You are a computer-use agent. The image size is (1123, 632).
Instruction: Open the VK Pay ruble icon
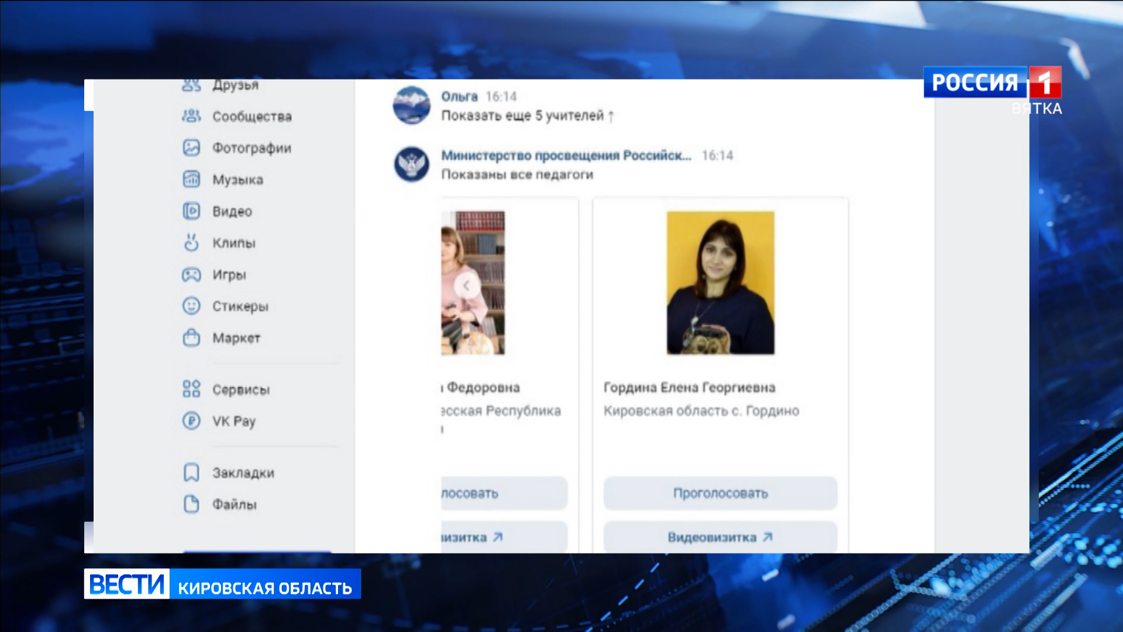click(191, 421)
